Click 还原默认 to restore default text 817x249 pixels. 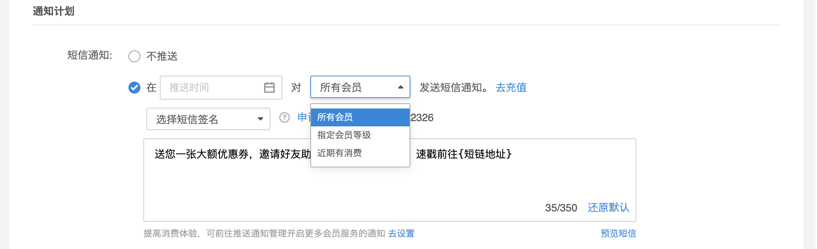[608, 208]
